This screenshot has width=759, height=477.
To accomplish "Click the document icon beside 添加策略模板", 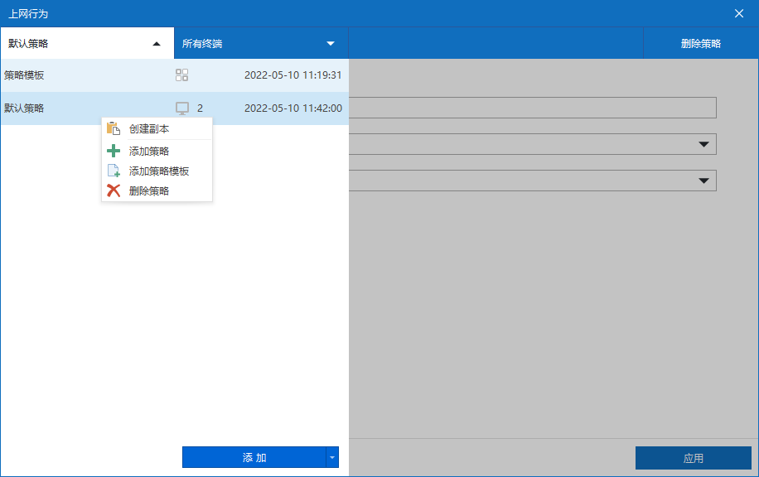I will 114,171.
